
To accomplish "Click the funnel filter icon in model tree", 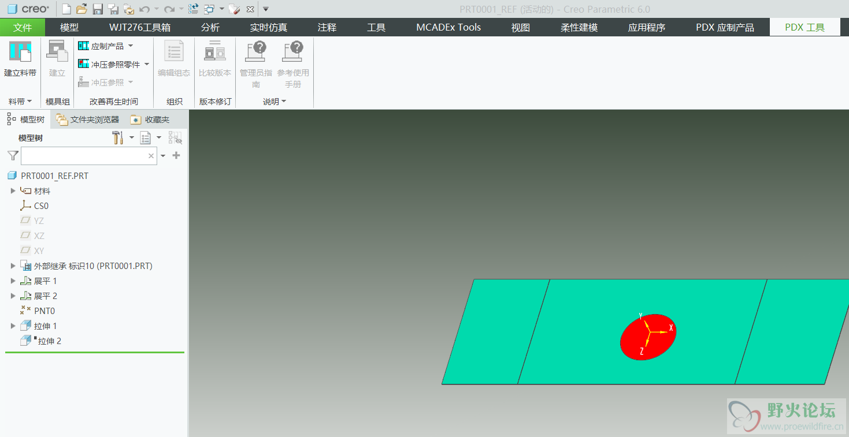I will [x=13, y=156].
